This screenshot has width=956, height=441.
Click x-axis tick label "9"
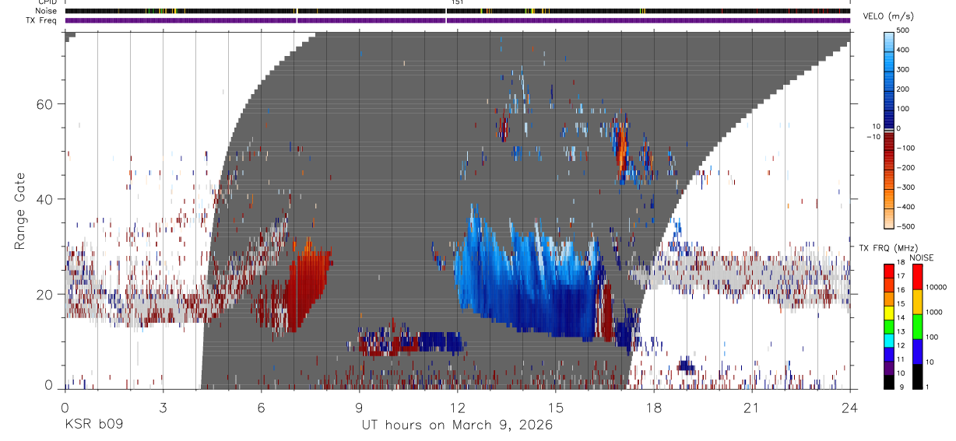359,407
